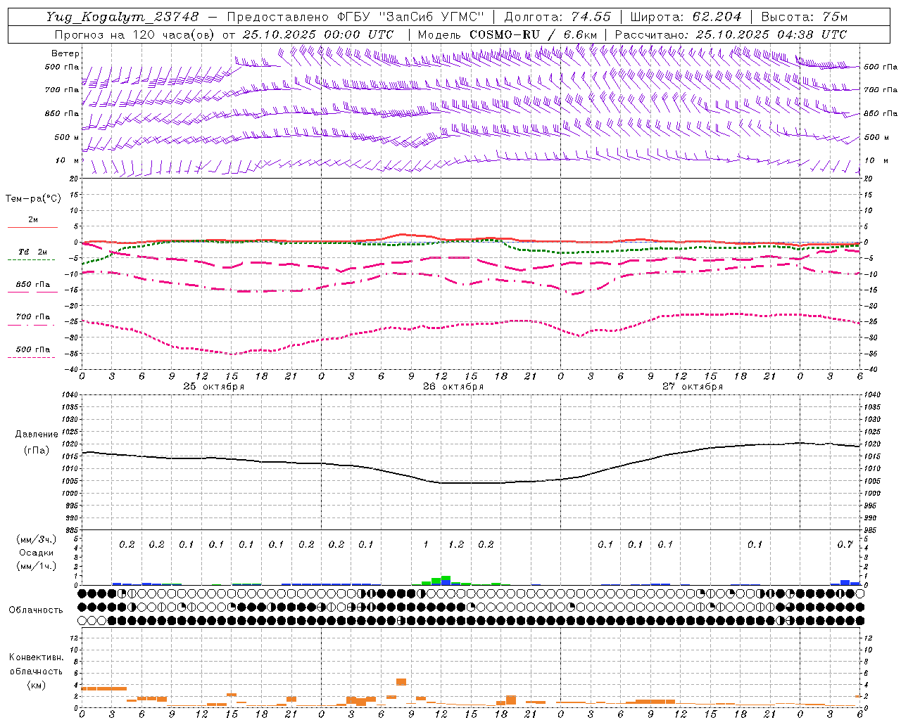Click the Широта: 62.204 value
Screen dimensions: 901x720
point(686,17)
